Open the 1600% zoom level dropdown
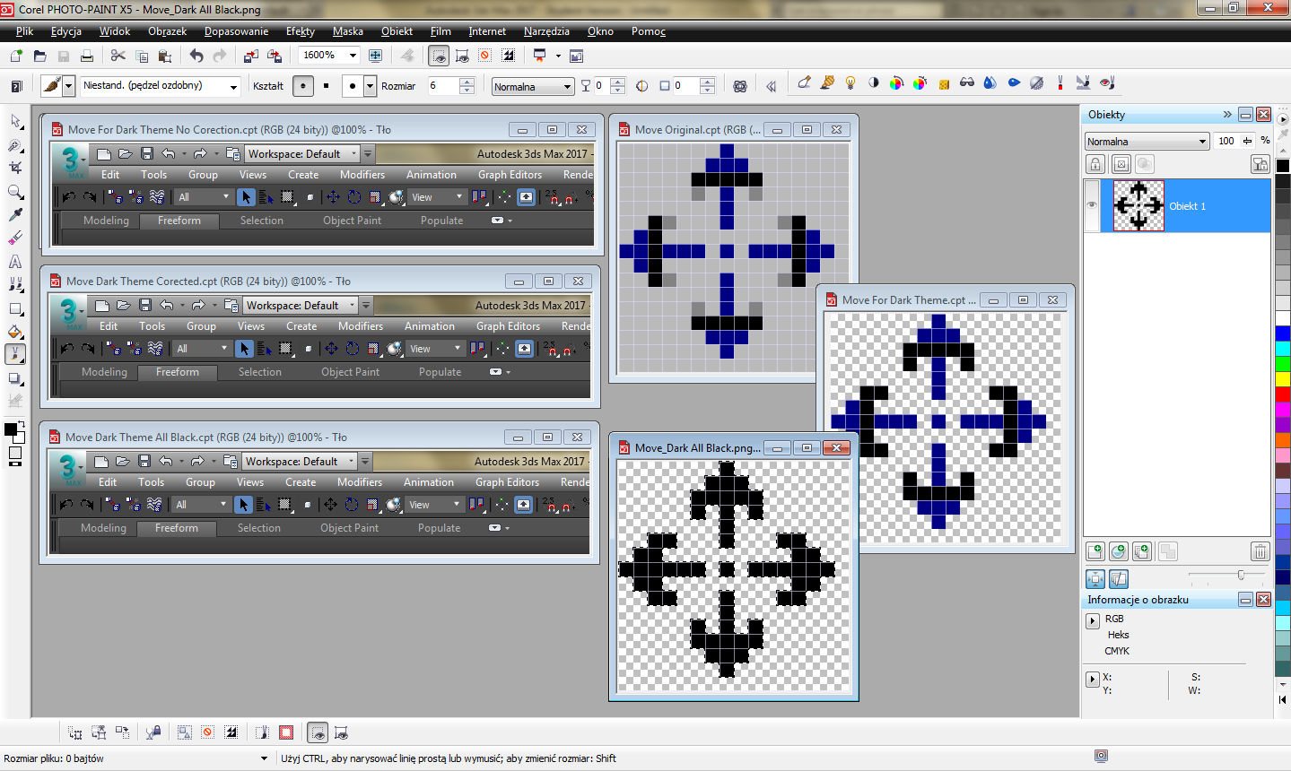The image size is (1291, 771). click(x=353, y=56)
